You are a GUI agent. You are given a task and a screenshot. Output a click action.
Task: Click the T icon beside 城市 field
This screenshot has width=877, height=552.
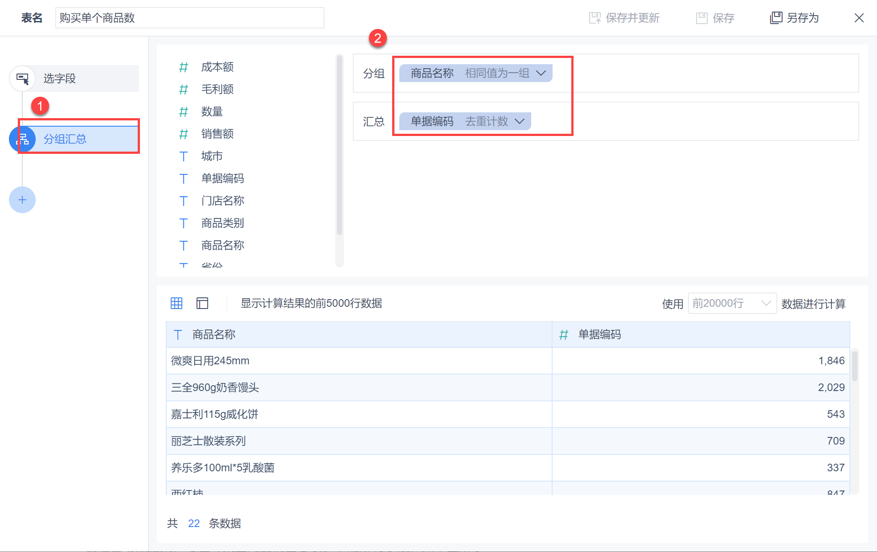(x=184, y=157)
